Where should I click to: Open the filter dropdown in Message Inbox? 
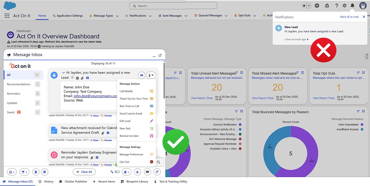point(24,172)
